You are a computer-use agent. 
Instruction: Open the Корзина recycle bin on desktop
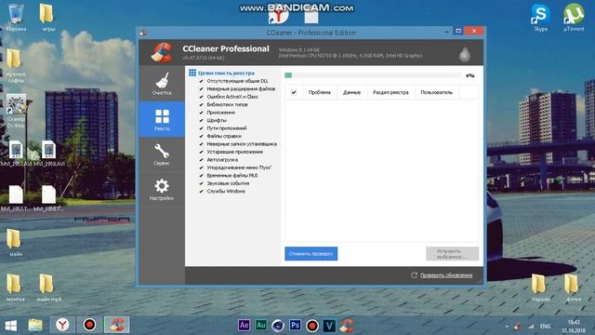16,18
